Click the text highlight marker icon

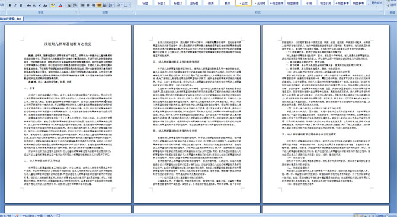point(53,5)
